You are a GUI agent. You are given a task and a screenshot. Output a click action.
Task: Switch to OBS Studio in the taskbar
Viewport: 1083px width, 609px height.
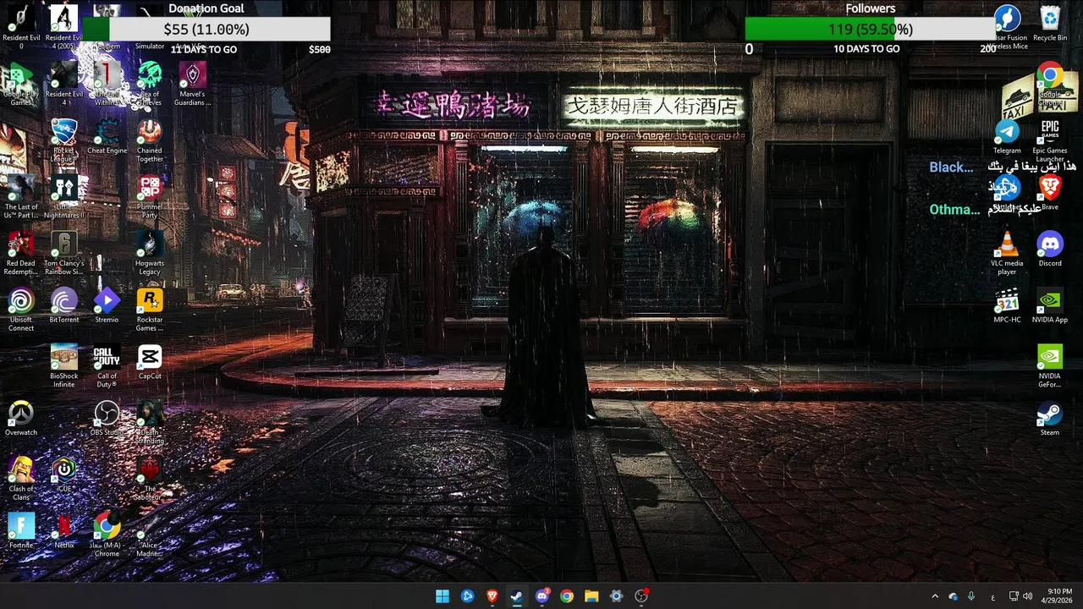coord(641,596)
